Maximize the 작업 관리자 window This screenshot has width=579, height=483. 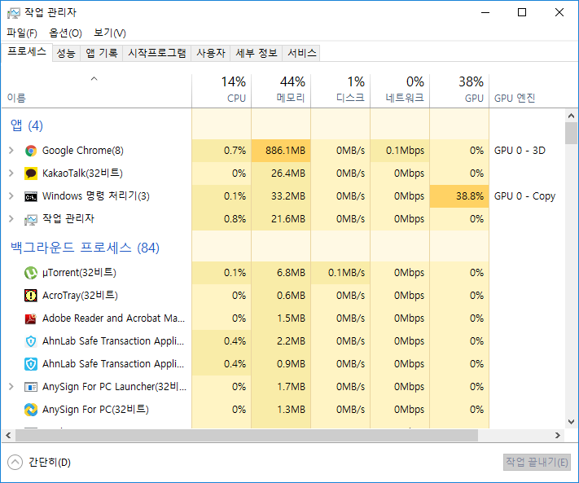coord(522,12)
